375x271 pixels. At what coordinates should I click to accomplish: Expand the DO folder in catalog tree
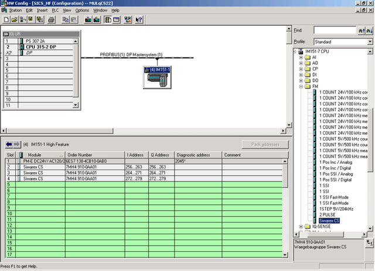click(x=301, y=81)
